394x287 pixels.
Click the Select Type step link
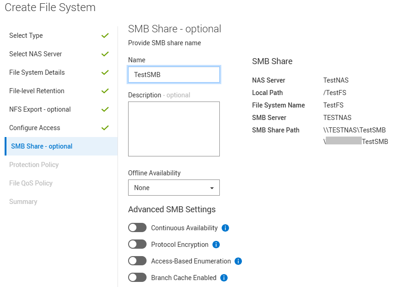(x=26, y=36)
